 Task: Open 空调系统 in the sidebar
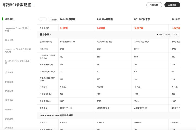pyautogui.click(x=9, y=100)
